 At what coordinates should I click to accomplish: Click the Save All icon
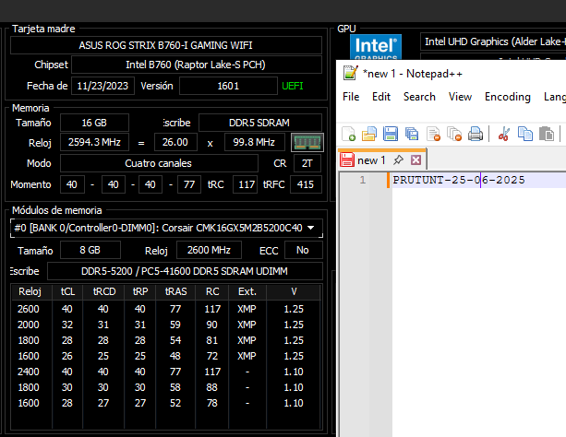tap(412, 134)
